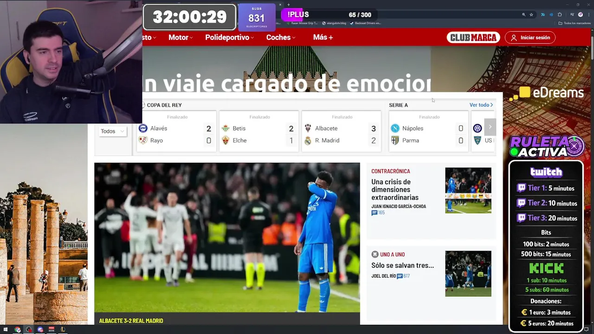Click Iniciar sesión button
The width and height of the screenshot is (594, 334).
(x=530, y=38)
